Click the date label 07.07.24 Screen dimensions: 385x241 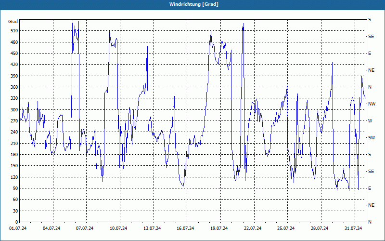tap(85, 228)
